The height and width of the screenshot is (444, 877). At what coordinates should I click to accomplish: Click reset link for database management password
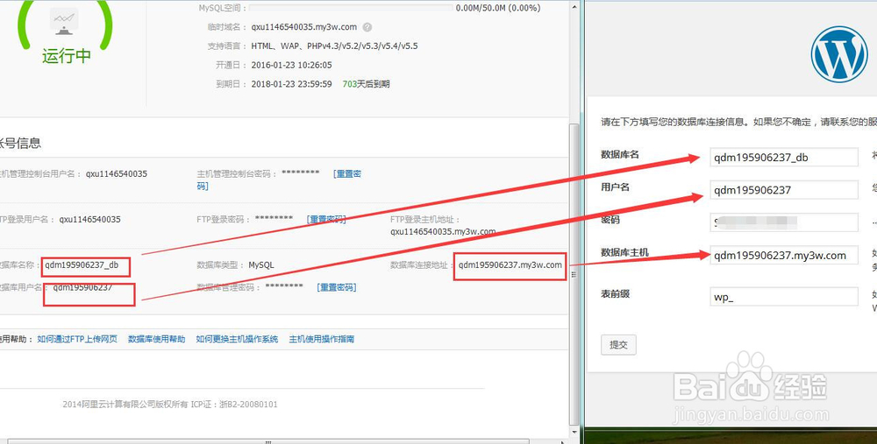click(x=336, y=287)
